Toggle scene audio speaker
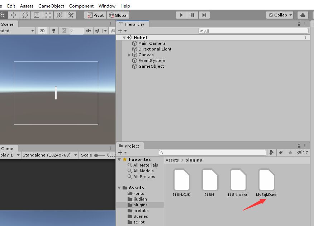Viewport: 314px width, 226px height. (88, 31)
